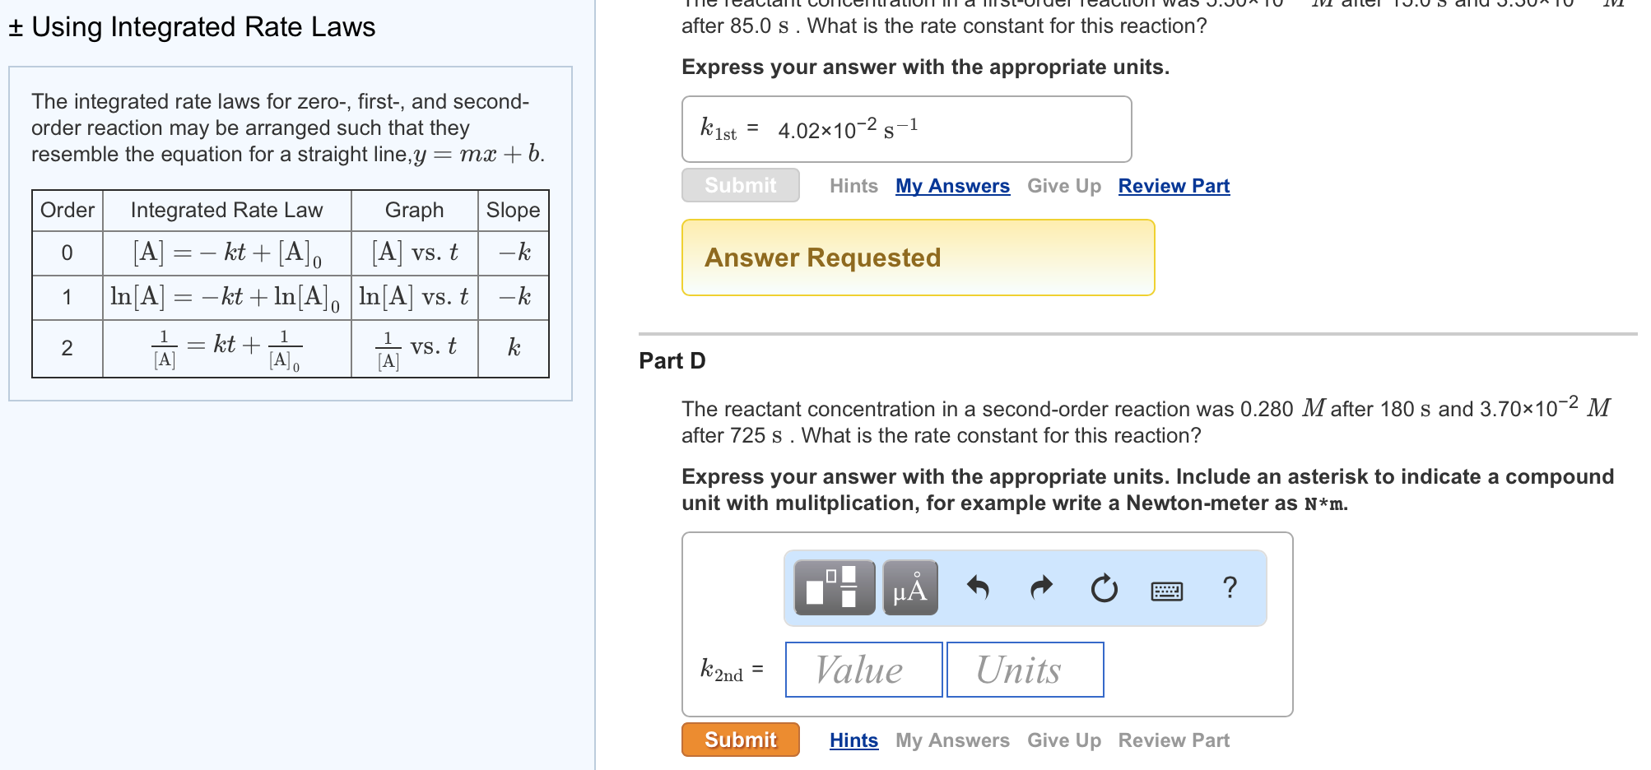Image resolution: width=1651 pixels, height=770 pixels.
Task: Click inside the Value field for k2nd
Action: click(863, 669)
